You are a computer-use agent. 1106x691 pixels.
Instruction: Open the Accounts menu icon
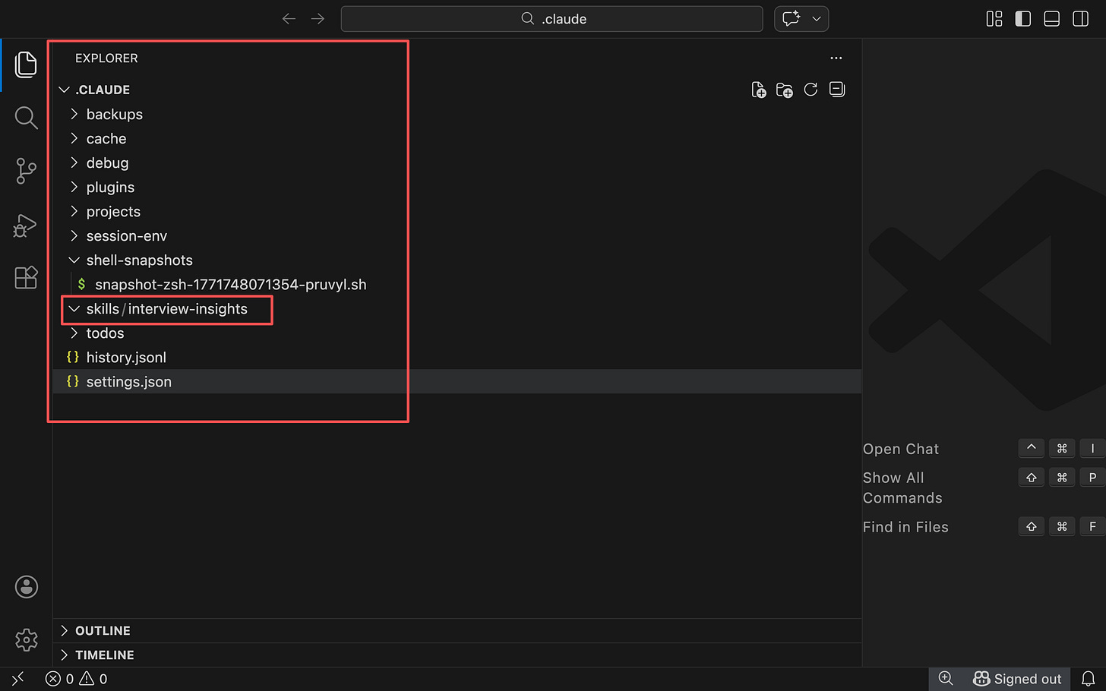pos(27,587)
